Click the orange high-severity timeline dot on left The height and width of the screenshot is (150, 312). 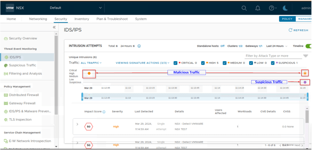[89, 73]
